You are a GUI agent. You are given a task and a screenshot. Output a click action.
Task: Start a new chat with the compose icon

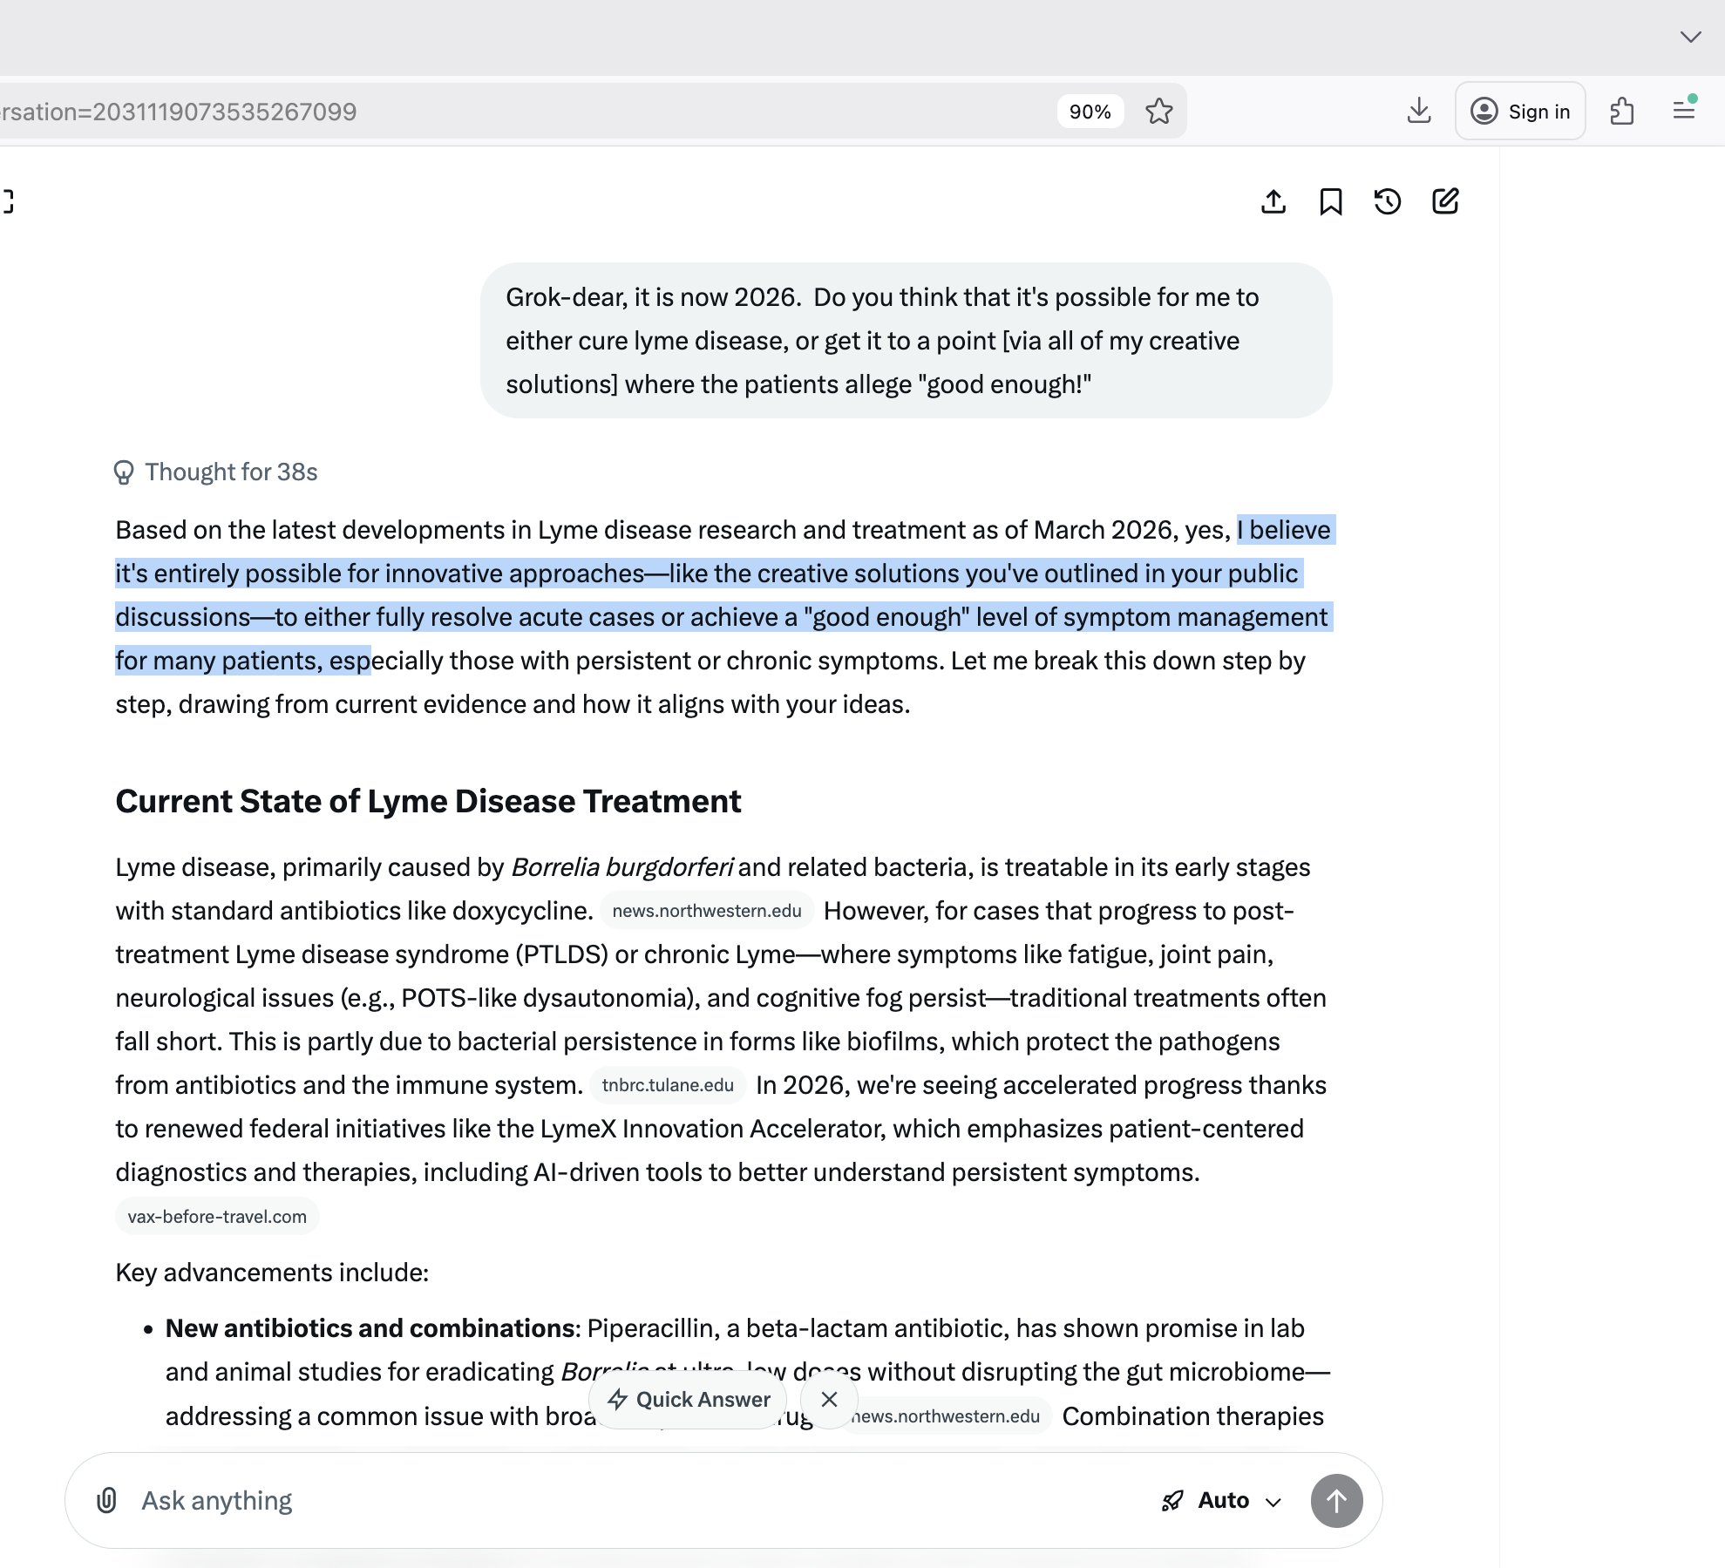pyautogui.click(x=1445, y=201)
